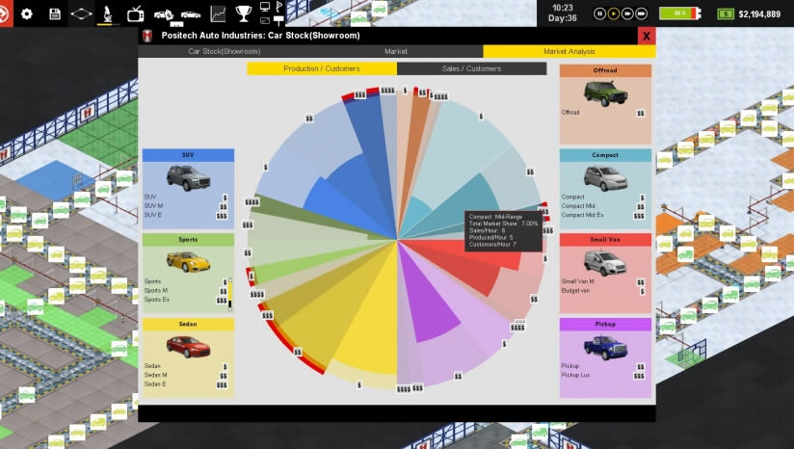Screen dimensions: 794x449
Task: Select the floor layout diamond icon
Action: pos(81,13)
